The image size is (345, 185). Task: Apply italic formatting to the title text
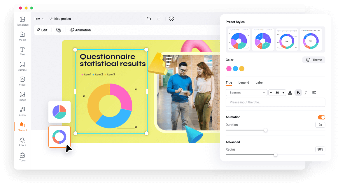point(306,92)
